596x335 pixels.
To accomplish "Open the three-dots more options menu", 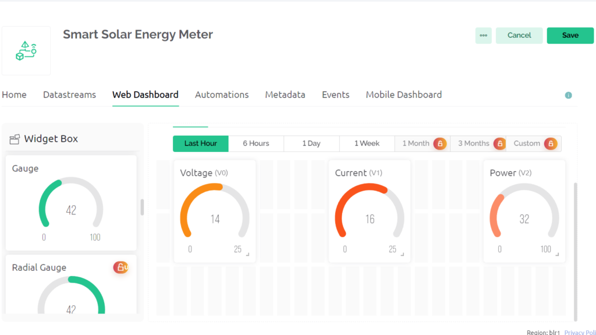I will [x=483, y=36].
